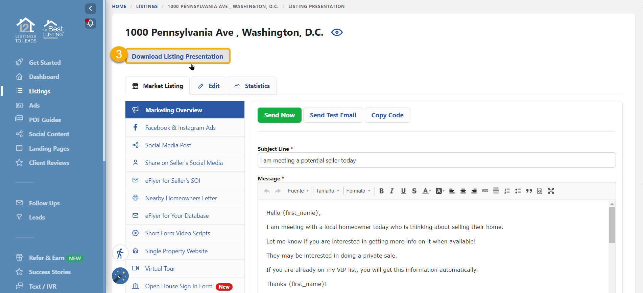Insert a numbered list in message
Screen dimensions: 643x293
point(507,191)
